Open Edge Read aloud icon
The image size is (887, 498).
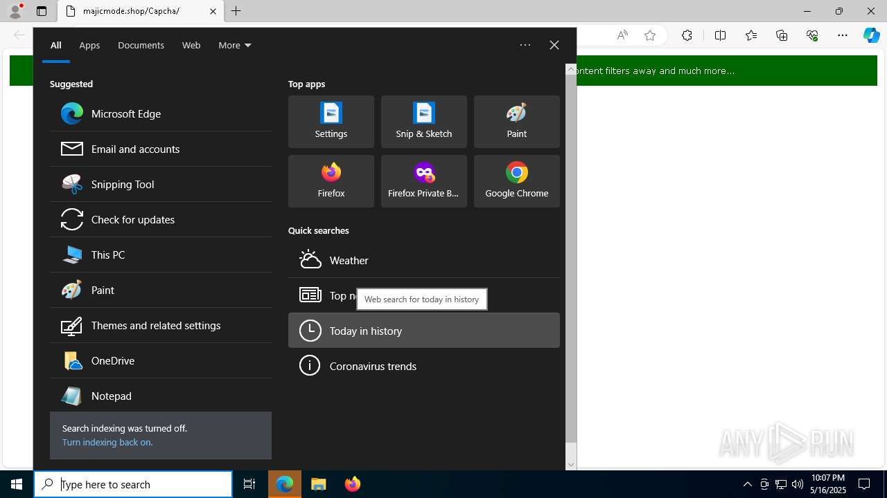tap(622, 35)
